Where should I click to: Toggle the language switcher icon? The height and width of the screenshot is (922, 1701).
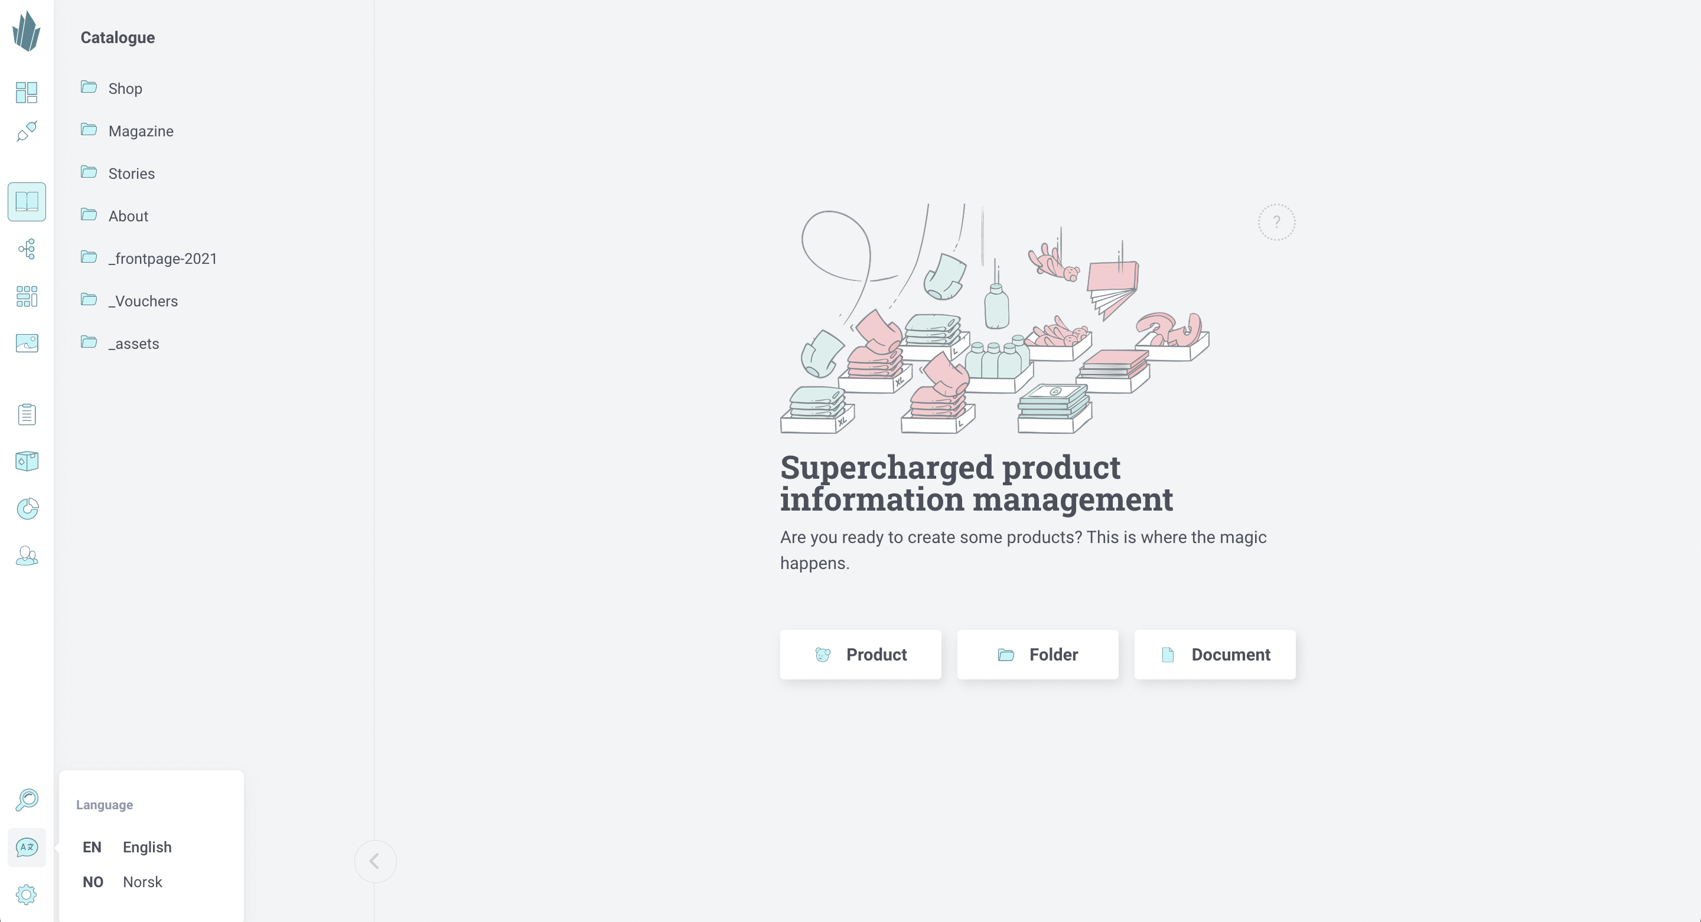(x=27, y=847)
